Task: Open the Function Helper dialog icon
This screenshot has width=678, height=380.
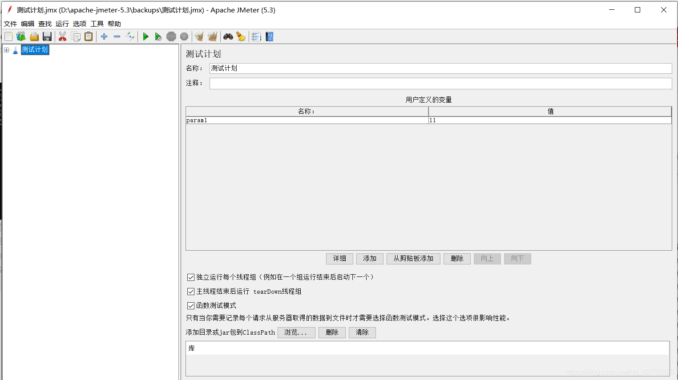Action: [x=256, y=36]
